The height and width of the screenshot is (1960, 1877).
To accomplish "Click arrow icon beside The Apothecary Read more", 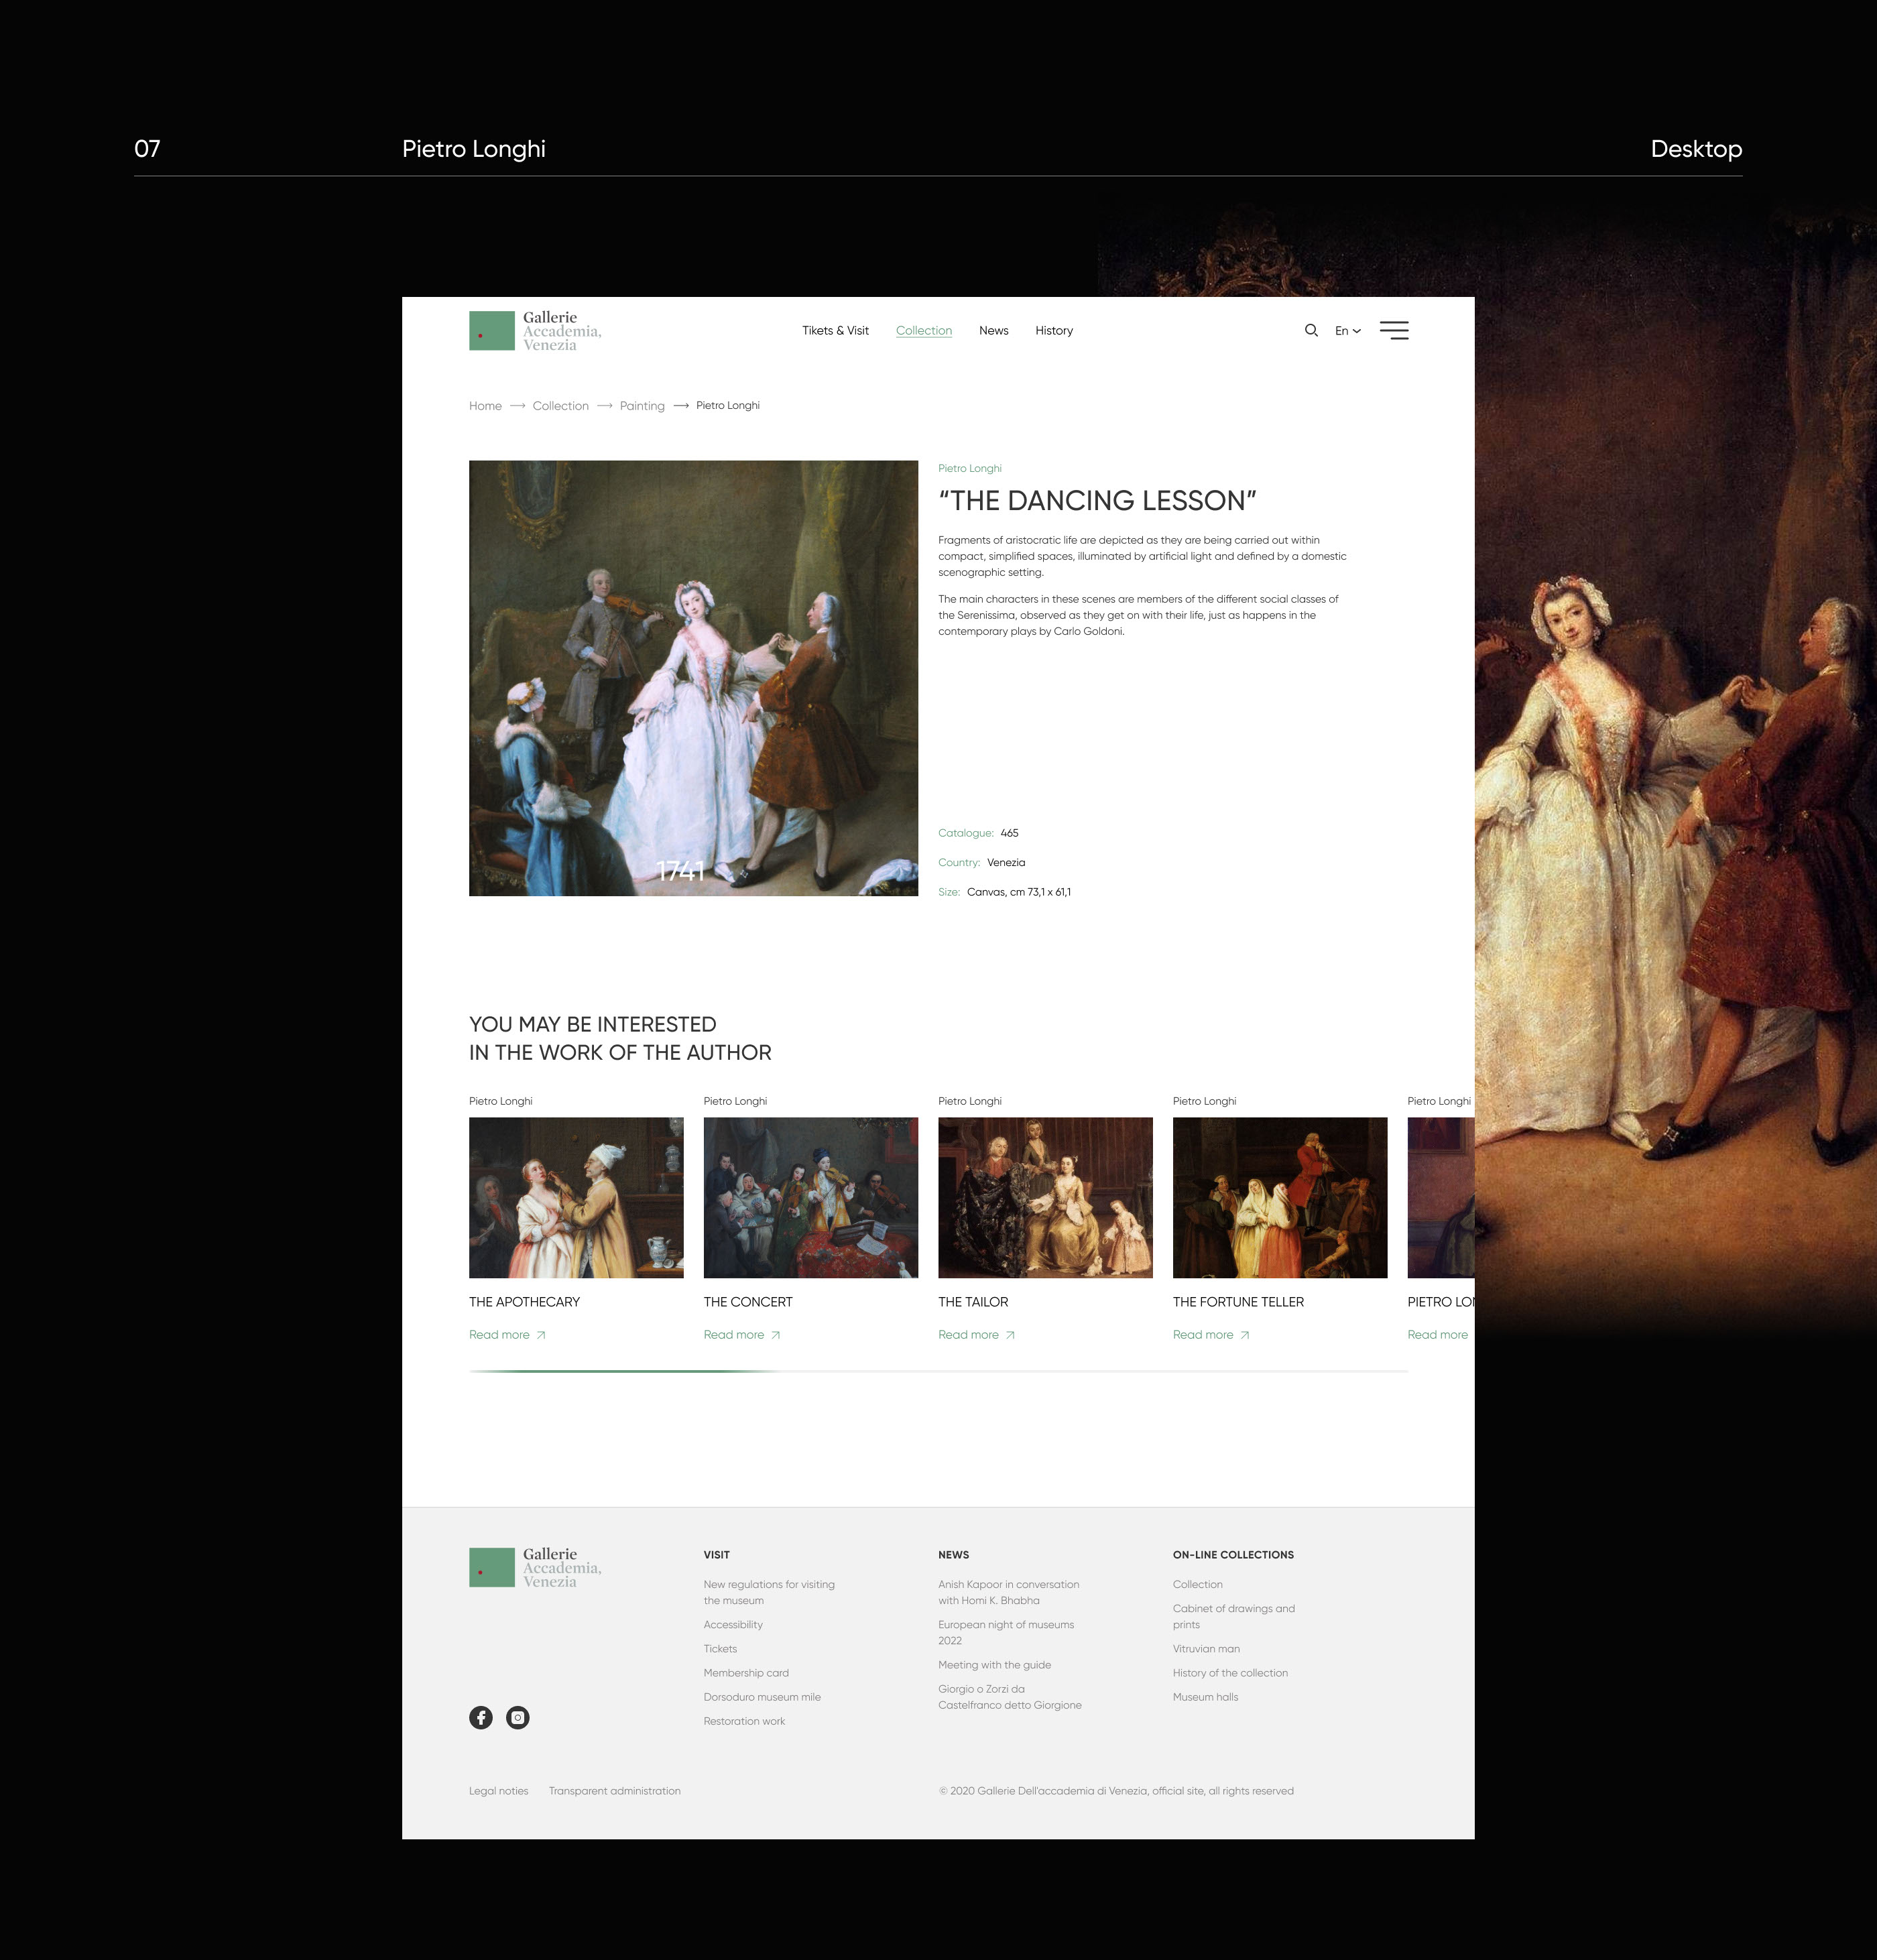I will pos(541,1335).
